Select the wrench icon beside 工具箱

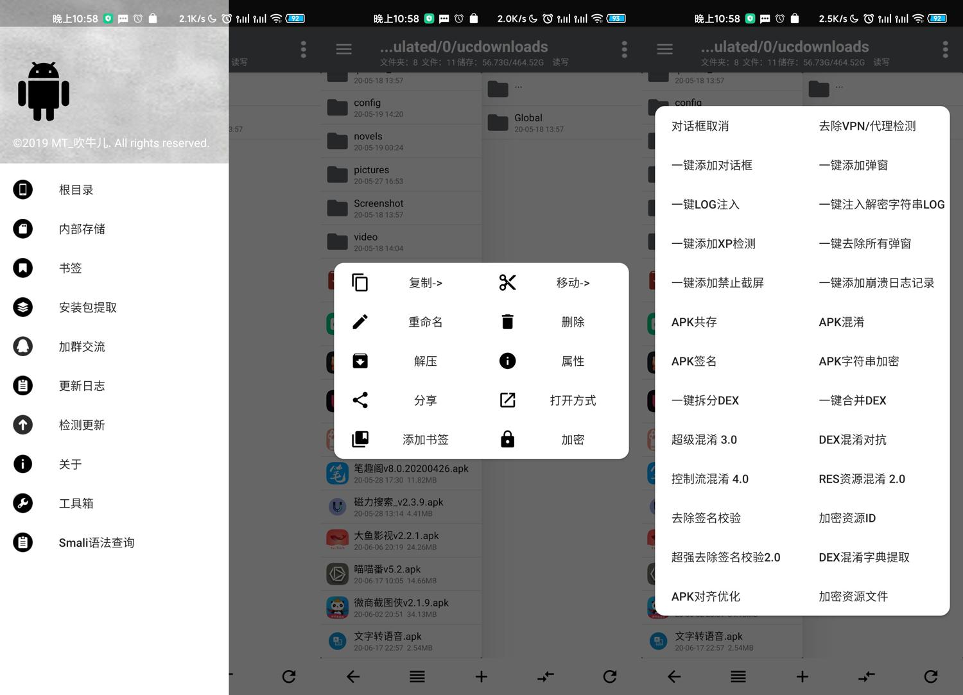pos(23,503)
